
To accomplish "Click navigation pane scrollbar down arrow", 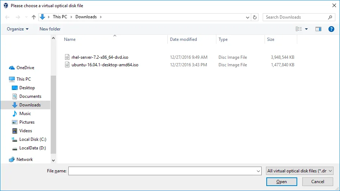I will [x=53, y=160].
